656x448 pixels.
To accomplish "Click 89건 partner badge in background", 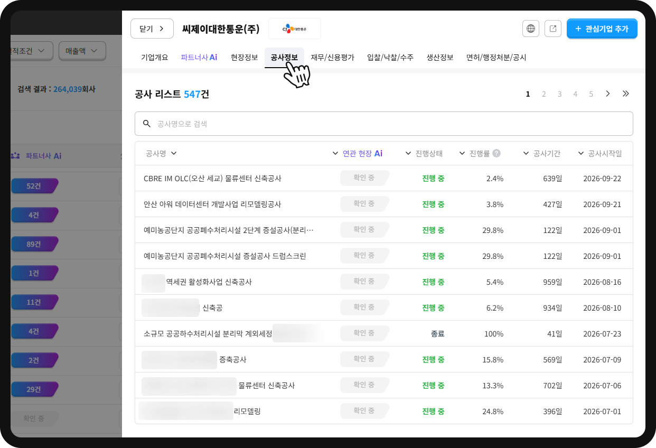I will 34,244.
